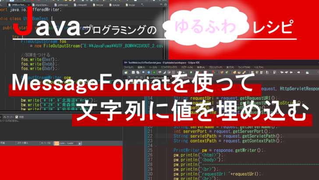Screen dimensions: 319x180
Task: Minimize the left panel in UrlTestServlet window
Action: pyautogui.click(x=137, y=77)
